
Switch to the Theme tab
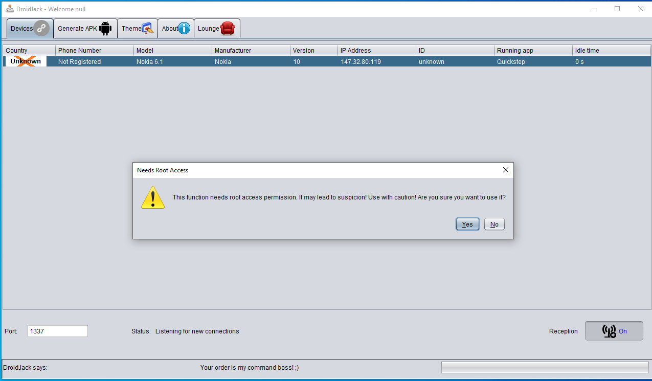(138, 29)
